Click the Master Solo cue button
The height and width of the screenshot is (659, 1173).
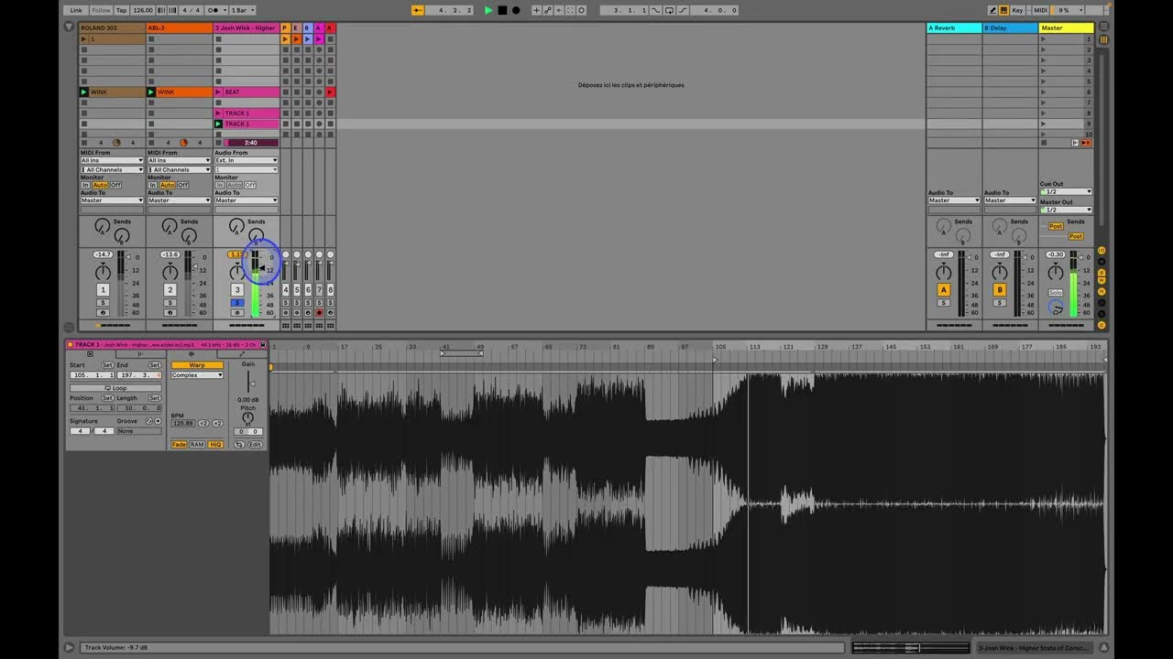[x=1056, y=292]
